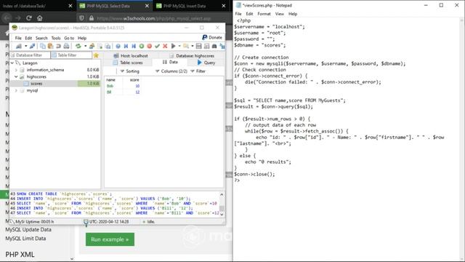Click the Print icon in HeidiSQL toolbar

66,46
